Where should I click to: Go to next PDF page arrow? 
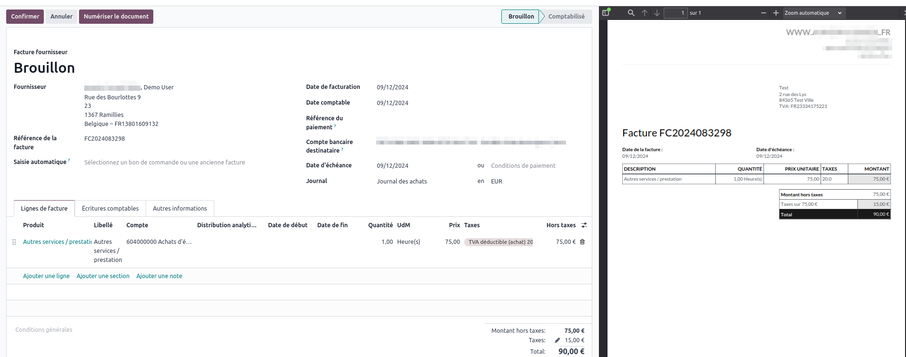(657, 13)
